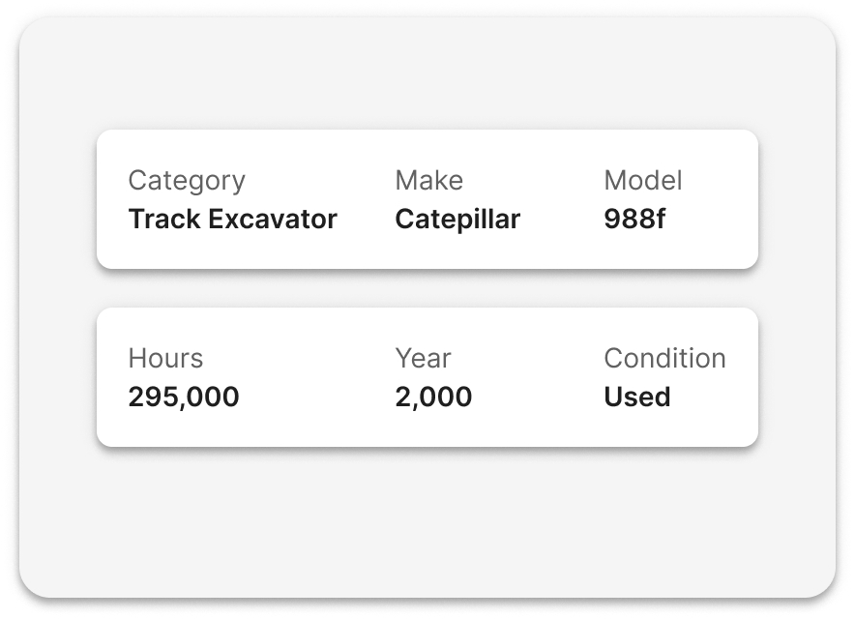
Task: Click the bottom usage details card
Action: click(427, 377)
